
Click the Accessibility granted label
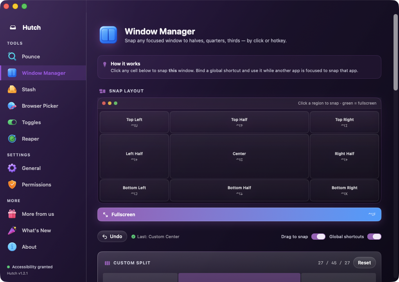32,267
